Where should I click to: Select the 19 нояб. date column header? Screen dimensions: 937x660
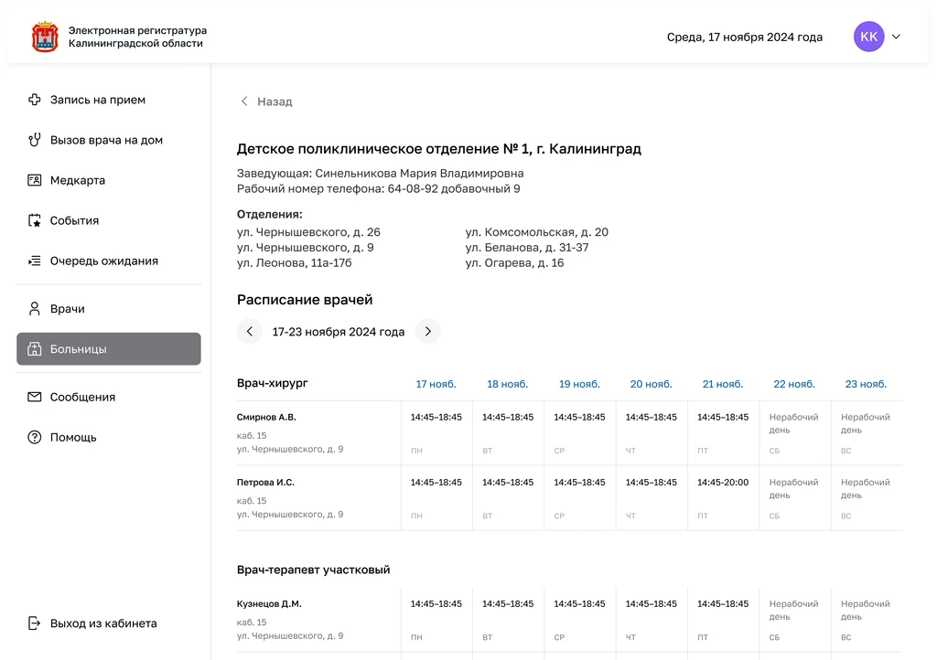pyautogui.click(x=579, y=384)
